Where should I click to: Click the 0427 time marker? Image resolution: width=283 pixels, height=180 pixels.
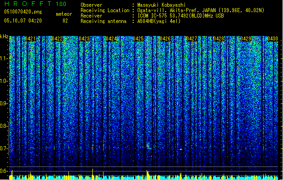(192, 39)
